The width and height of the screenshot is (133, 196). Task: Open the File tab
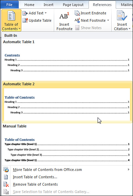[x=9, y=5]
